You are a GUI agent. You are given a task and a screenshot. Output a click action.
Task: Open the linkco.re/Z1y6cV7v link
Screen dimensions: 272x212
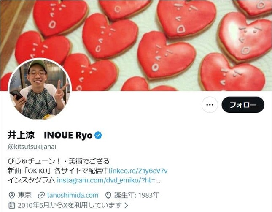[138, 171]
